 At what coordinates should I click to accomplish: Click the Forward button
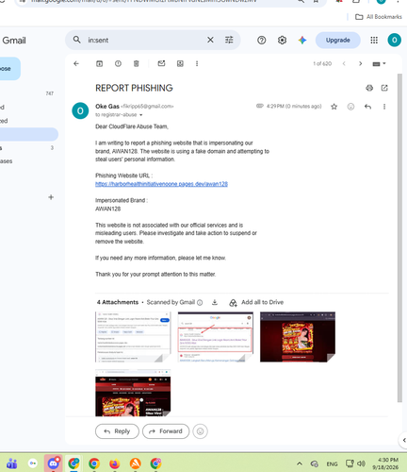166,431
